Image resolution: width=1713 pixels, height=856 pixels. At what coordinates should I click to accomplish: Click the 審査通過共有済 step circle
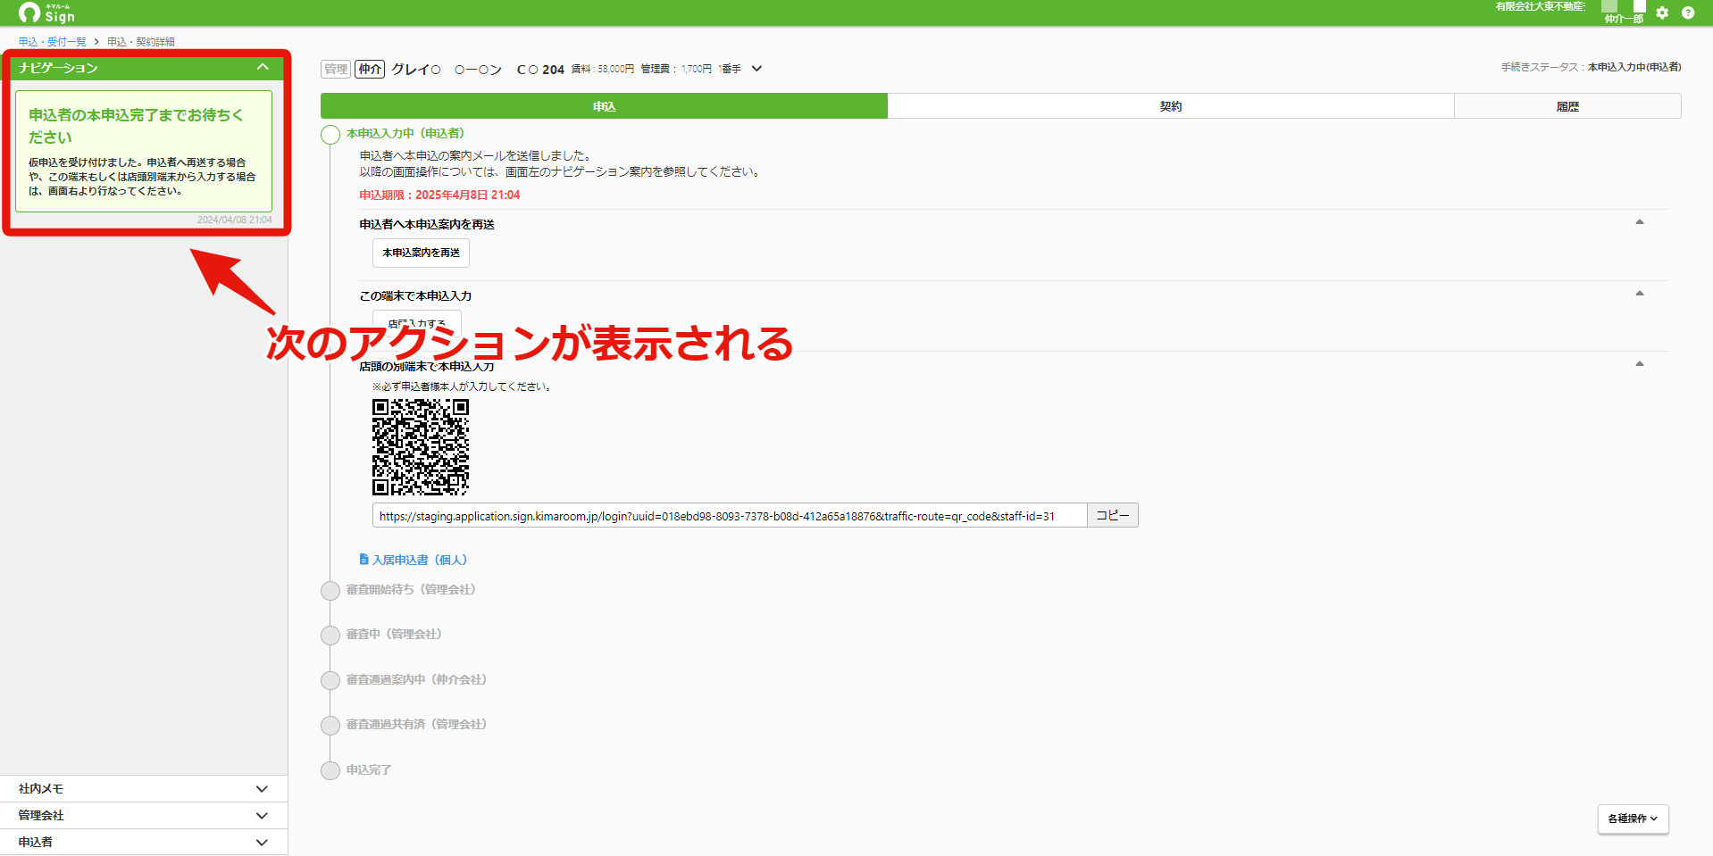pos(330,725)
